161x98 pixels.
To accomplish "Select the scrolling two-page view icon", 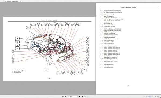I will click(x=152, y=96).
